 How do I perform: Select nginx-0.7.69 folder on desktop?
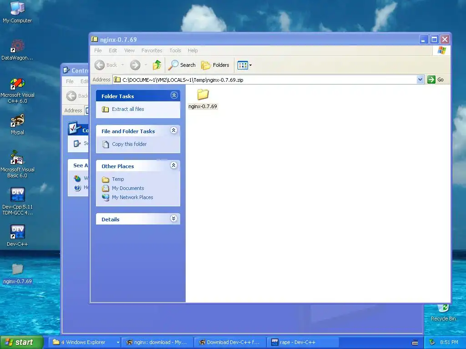point(17,274)
